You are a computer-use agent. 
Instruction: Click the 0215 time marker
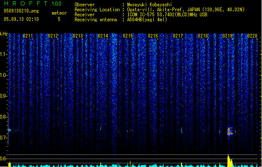coord(128,36)
